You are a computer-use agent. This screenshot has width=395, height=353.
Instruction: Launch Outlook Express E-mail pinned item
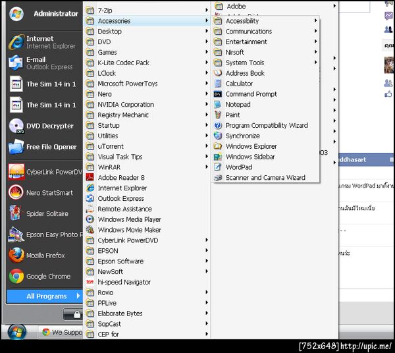(x=44, y=63)
